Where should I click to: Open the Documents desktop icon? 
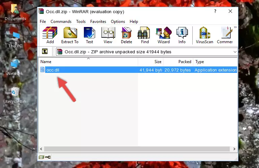15,12
